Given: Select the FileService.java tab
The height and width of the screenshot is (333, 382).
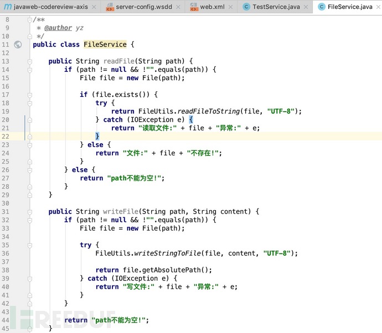Looking at the screenshot, I should (350, 7).
